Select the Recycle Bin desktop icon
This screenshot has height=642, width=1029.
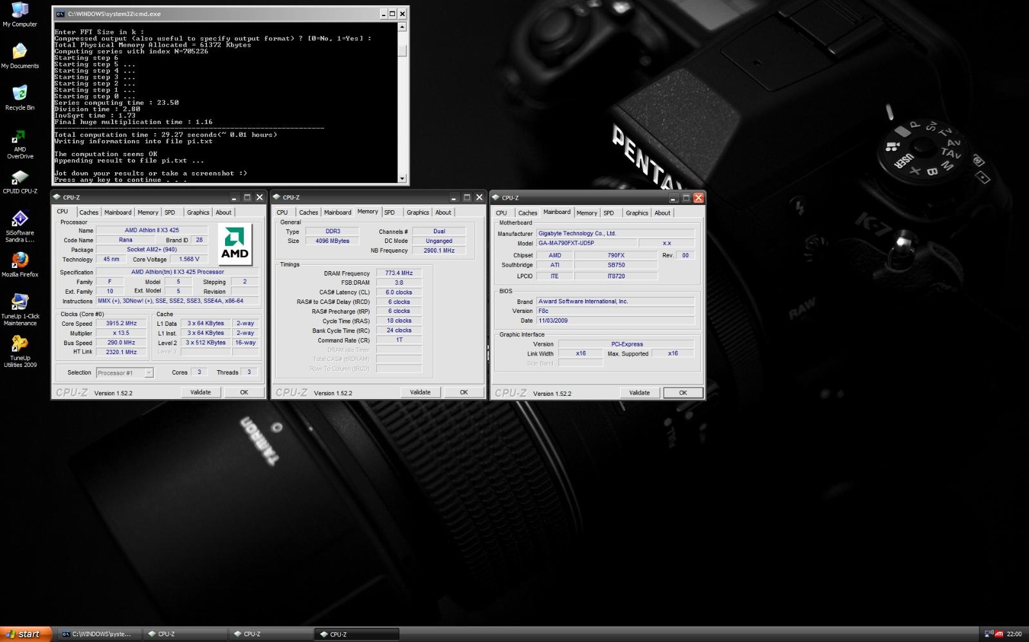click(x=20, y=98)
